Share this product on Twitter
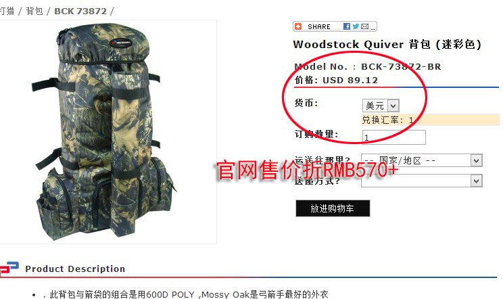This screenshot has width=503, height=299. 356,26
